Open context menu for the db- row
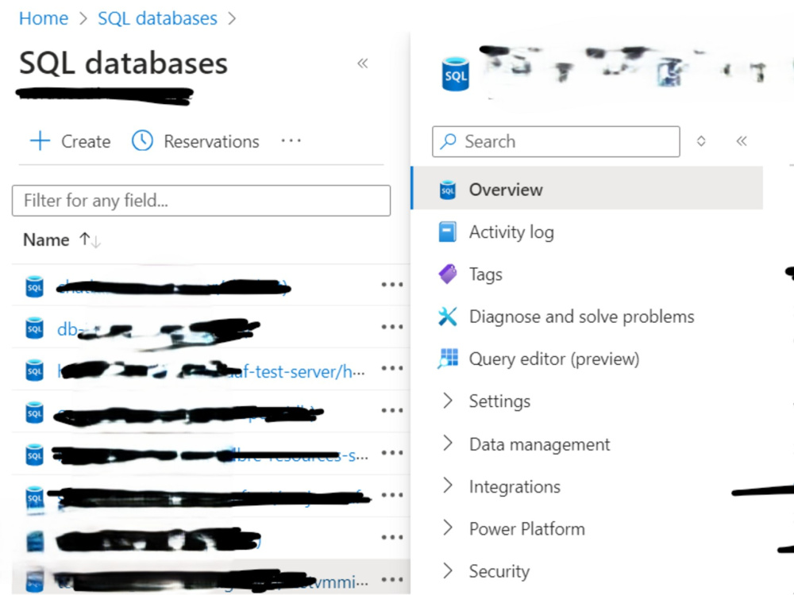 392,327
